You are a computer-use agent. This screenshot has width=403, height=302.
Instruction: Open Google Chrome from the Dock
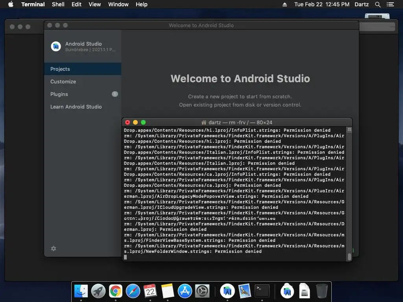(x=116, y=291)
